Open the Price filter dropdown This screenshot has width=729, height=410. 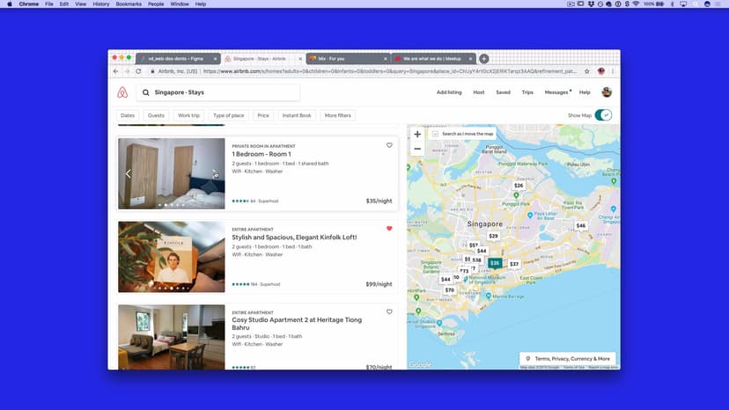[263, 115]
